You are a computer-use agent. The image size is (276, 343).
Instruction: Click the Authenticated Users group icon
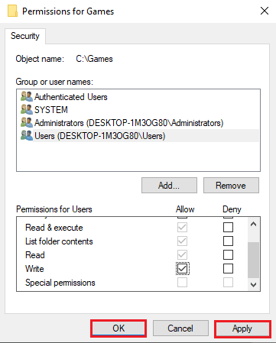[27, 97]
